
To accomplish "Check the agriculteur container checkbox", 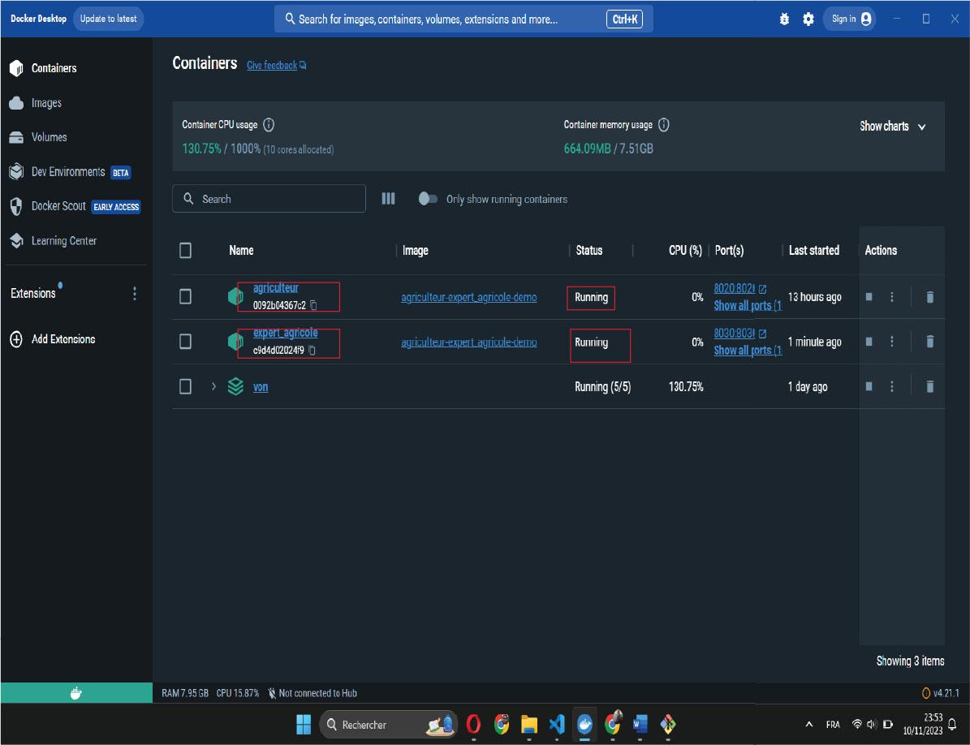I will 185,297.
